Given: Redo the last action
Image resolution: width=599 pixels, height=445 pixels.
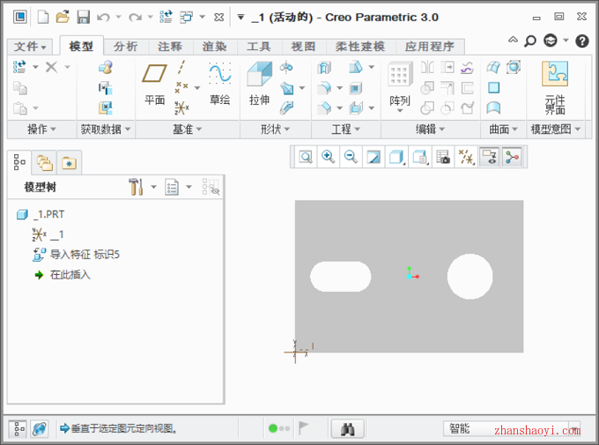Looking at the screenshot, I should tap(136, 18).
